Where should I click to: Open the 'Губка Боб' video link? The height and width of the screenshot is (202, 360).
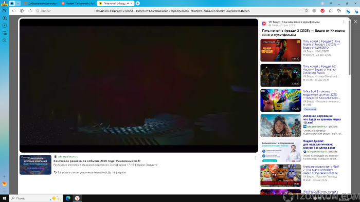[x=321, y=94]
